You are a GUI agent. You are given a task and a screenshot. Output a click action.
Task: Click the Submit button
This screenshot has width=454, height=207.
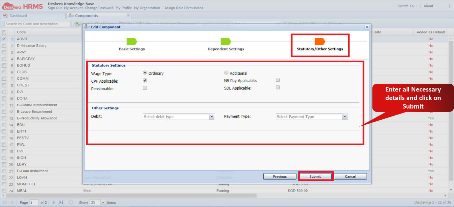[315, 176]
